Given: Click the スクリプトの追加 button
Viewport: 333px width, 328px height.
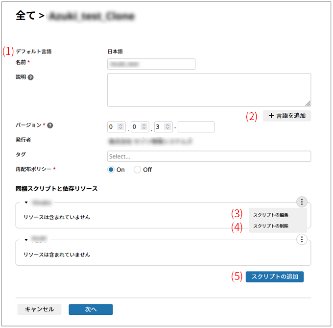Looking at the screenshot, I should 275,277.
